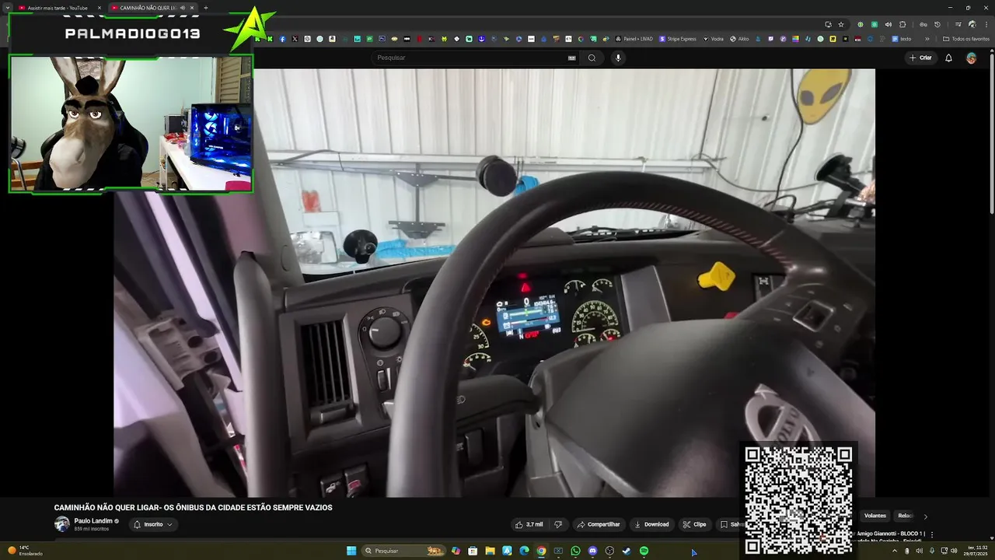Viewport: 995px width, 560px height.
Task: Show more filter chips with right chevron
Action: [925, 516]
